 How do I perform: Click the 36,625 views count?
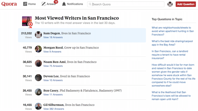click(27, 62)
